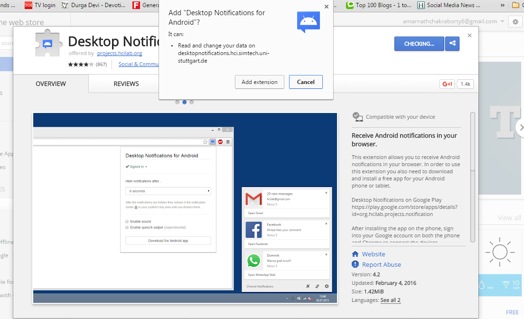This screenshot has width=524, height=319.
Task: Expand the account email dropdown arrow
Action: 502,21
